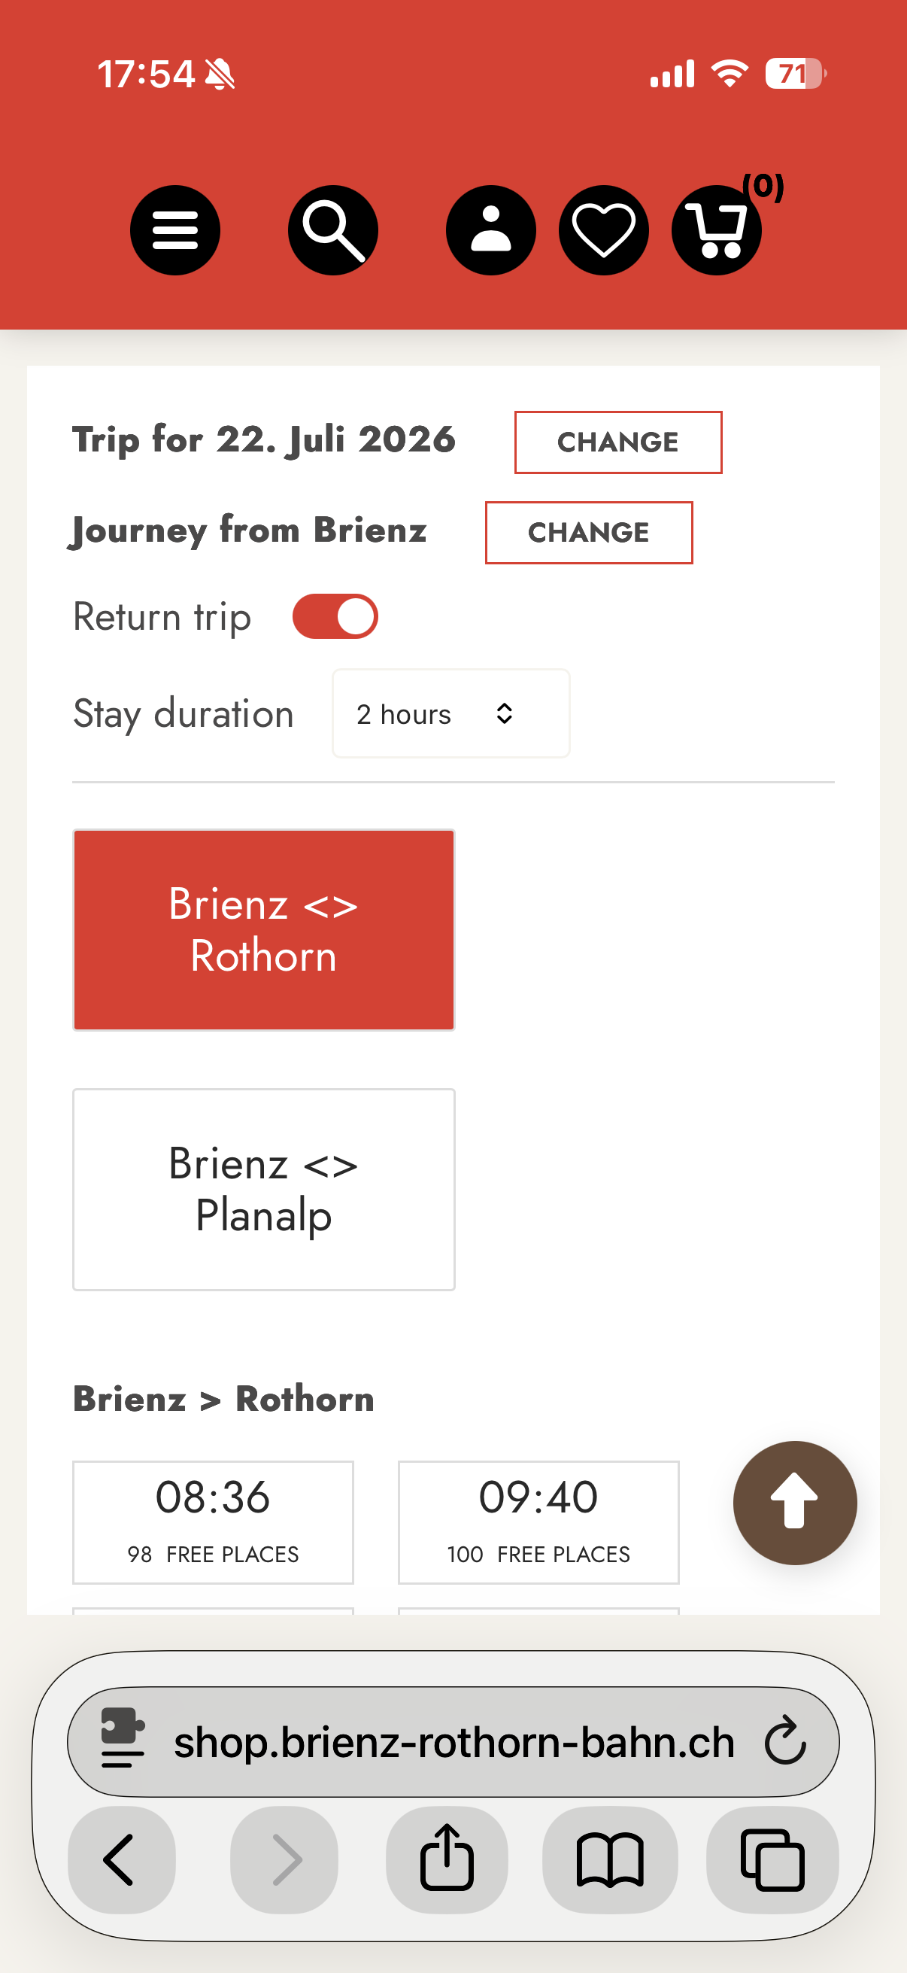Select the Brienz <> Rothorn route
This screenshot has width=907, height=1973.
[x=264, y=930]
